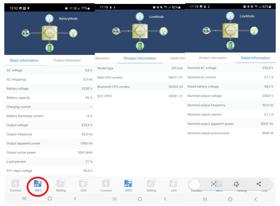Tap the utility tower icon next to BatteryMode
Screen dimensions: 280x206
click(49, 19)
